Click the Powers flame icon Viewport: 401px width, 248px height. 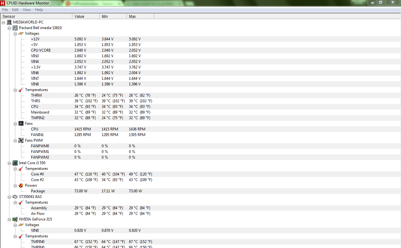(21, 185)
